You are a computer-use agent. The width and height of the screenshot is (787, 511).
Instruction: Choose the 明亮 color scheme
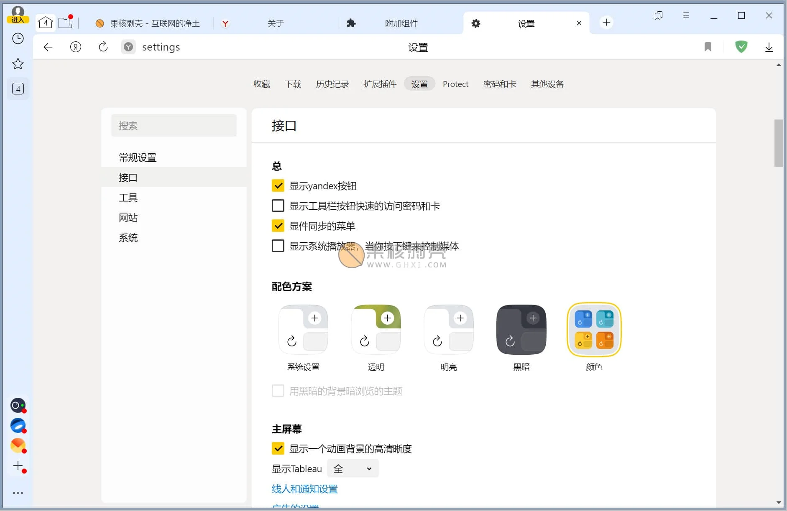click(x=449, y=330)
